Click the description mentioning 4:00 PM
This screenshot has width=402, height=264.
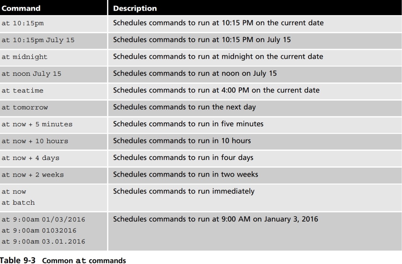[x=216, y=90]
